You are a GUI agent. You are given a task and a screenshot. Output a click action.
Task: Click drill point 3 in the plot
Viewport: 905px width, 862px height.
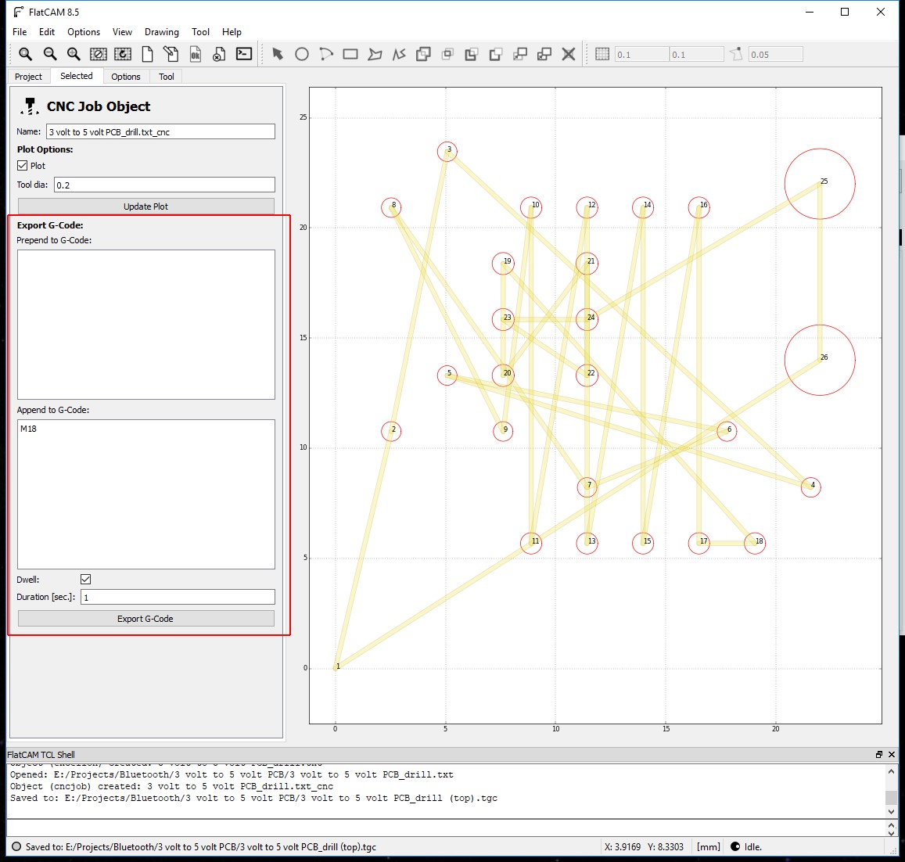coord(447,151)
